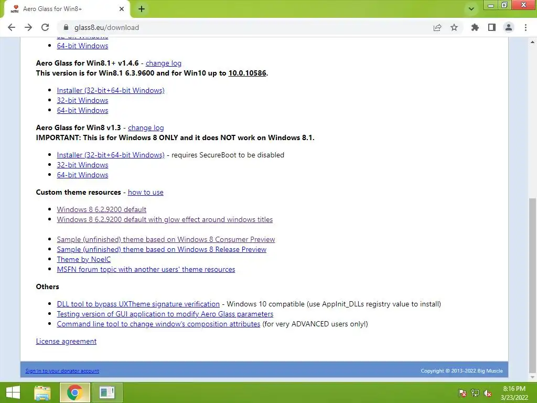The width and height of the screenshot is (537, 403).
Task: Download Win8 v1.3 64-bit Windows build
Action: tap(82, 175)
